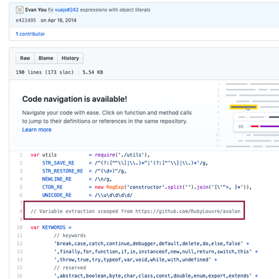The height and width of the screenshot is (279, 279).
Task: Click the Blame button
Action: tap(45, 58)
